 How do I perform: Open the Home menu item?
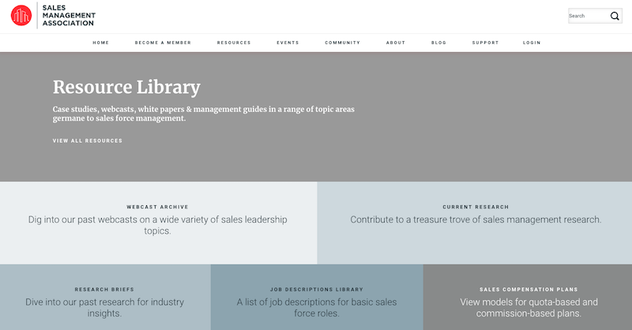point(101,43)
